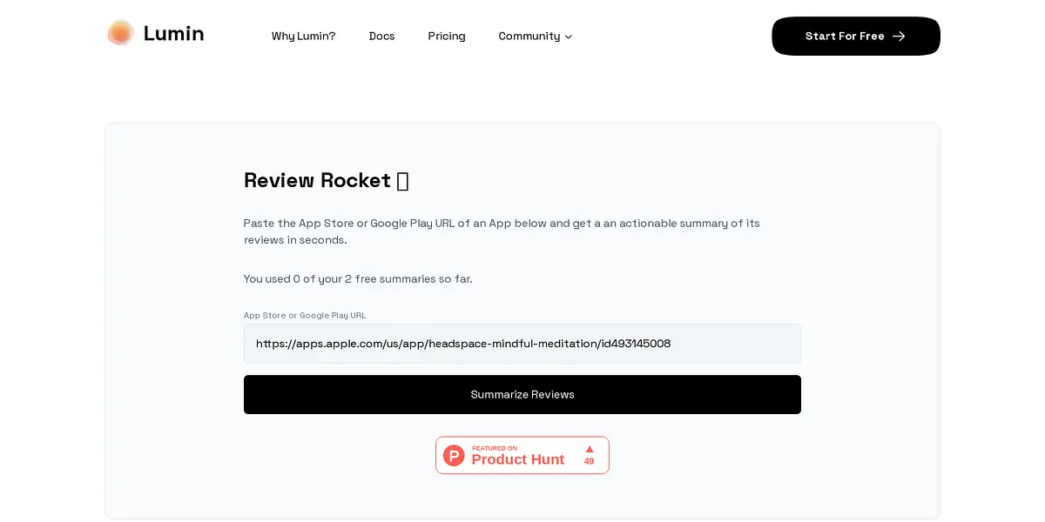Click the emoji box after Review Rocket

[402, 181]
